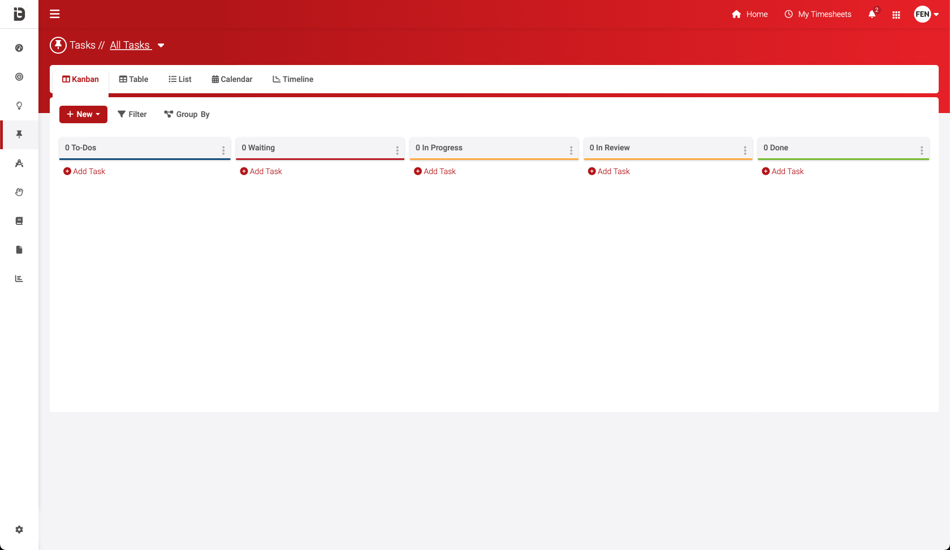Open the document file icon in sidebar
The width and height of the screenshot is (950, 550).
[19, 250]
